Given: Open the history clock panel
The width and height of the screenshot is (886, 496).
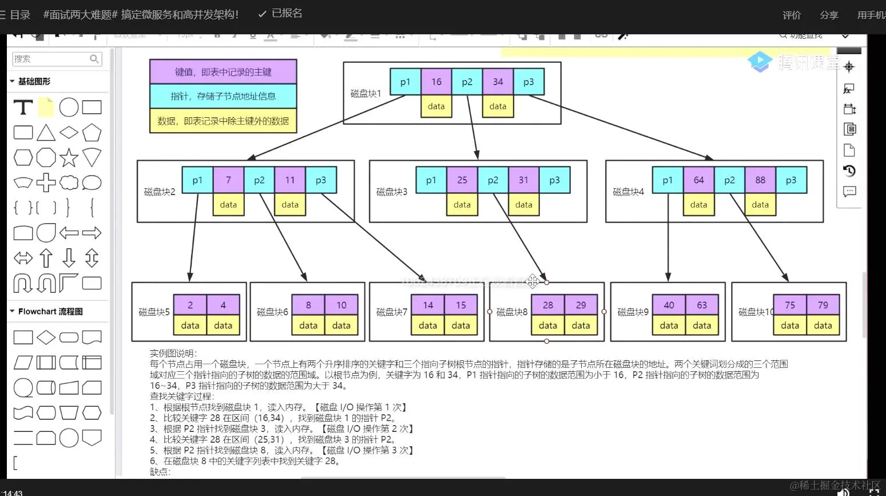Looking at the screenshot, I should (849, 170).
